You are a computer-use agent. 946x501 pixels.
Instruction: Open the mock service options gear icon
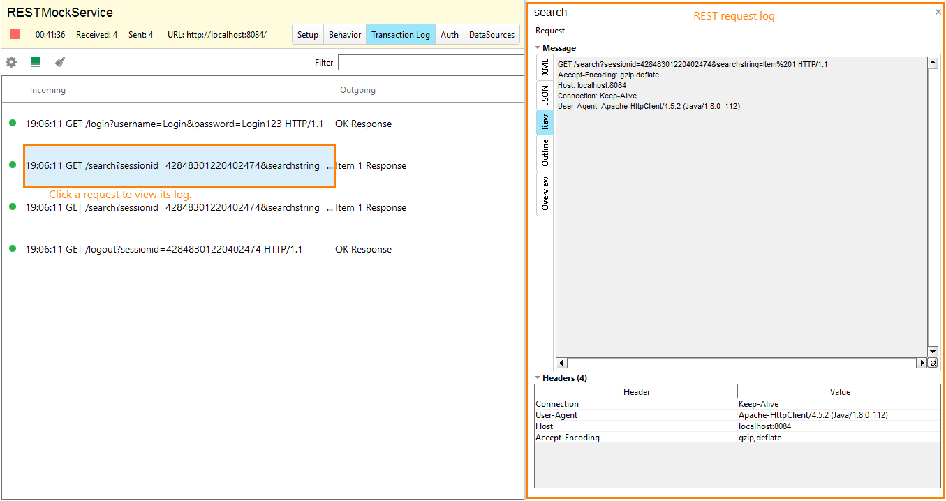11,62
